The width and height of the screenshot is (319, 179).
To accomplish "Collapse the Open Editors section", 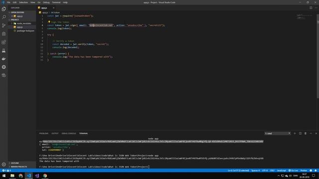I will coord(22,12).
